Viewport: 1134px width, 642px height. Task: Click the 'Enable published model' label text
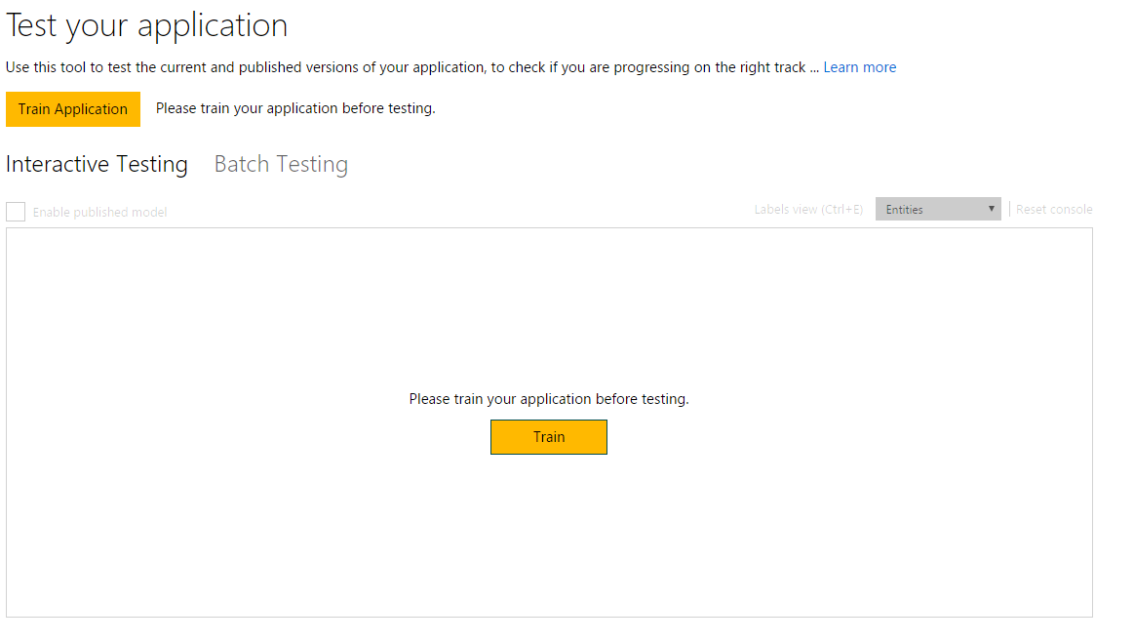tap(99, 213)
